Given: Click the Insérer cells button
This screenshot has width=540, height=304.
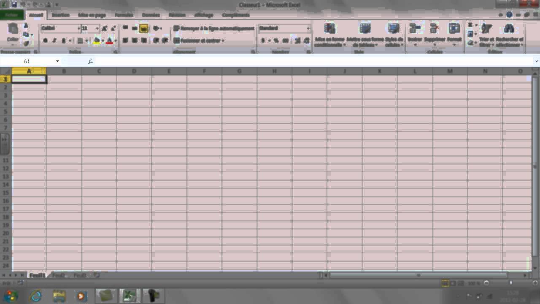Looking at the screenshot, I should click(415, 34).
